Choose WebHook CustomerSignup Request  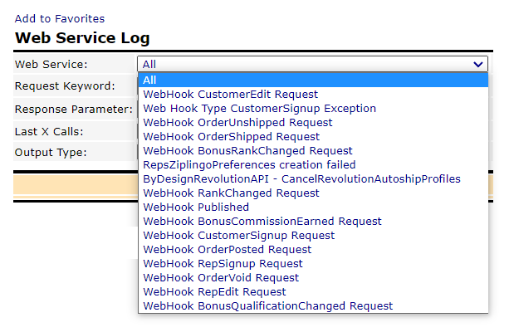pos(313,235)
